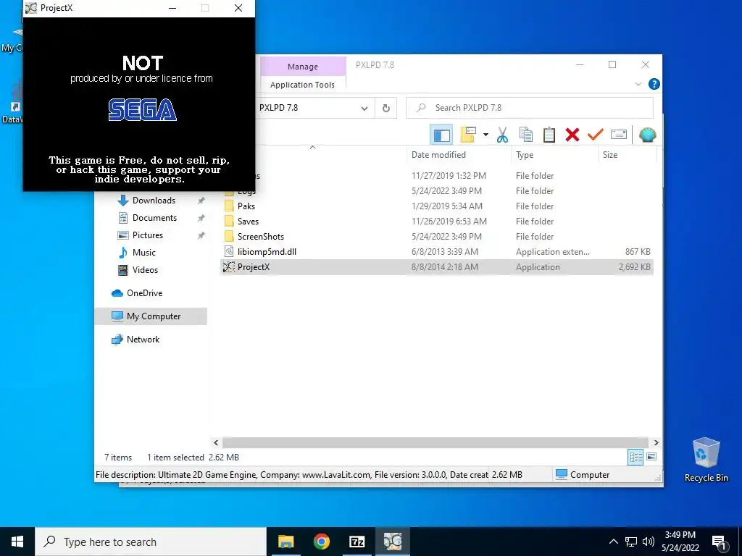
Task: Click the ProjectX taskbar icon
Action: coord(392,542)
